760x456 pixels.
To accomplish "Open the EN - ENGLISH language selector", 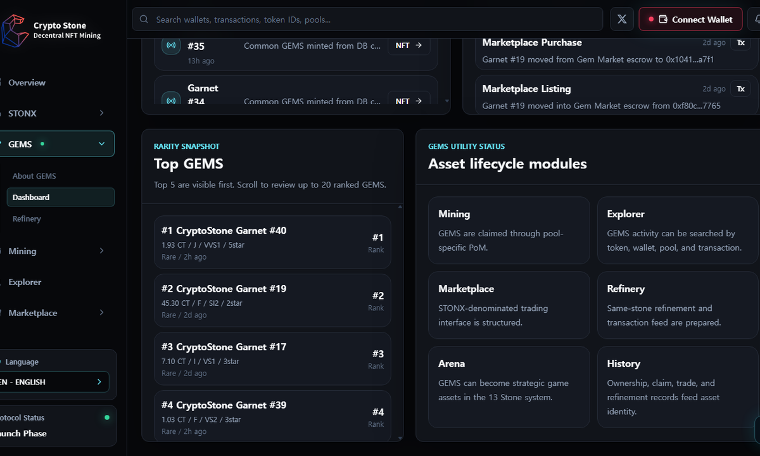I will (x=54, y=382).
